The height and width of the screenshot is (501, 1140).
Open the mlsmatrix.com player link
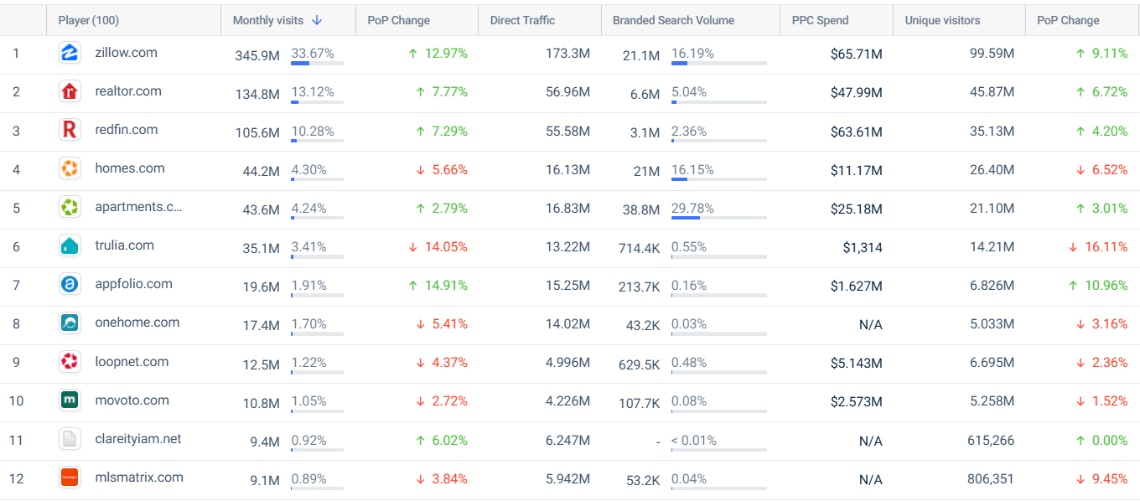click(139, 478)
